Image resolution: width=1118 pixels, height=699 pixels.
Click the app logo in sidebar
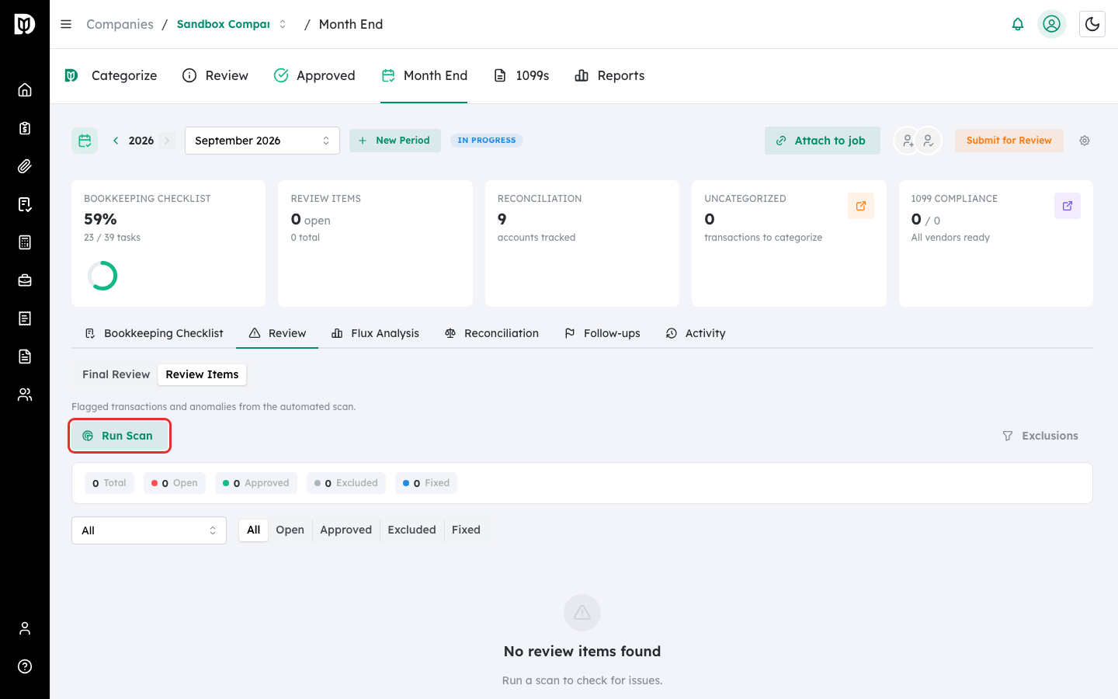coord(25,24)
